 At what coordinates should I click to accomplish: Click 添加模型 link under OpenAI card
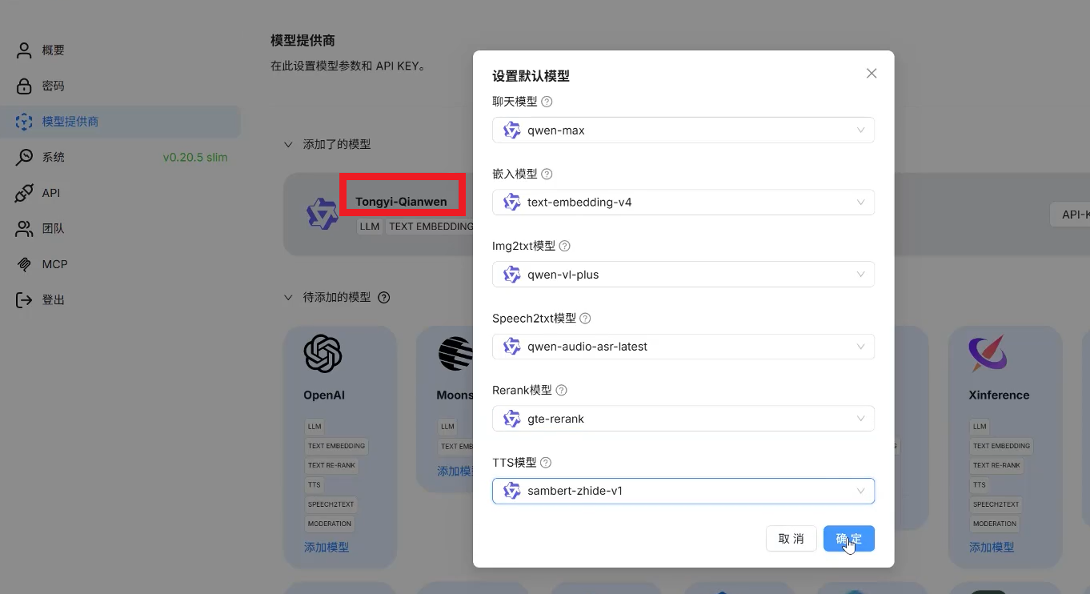(x=327, y=548)
